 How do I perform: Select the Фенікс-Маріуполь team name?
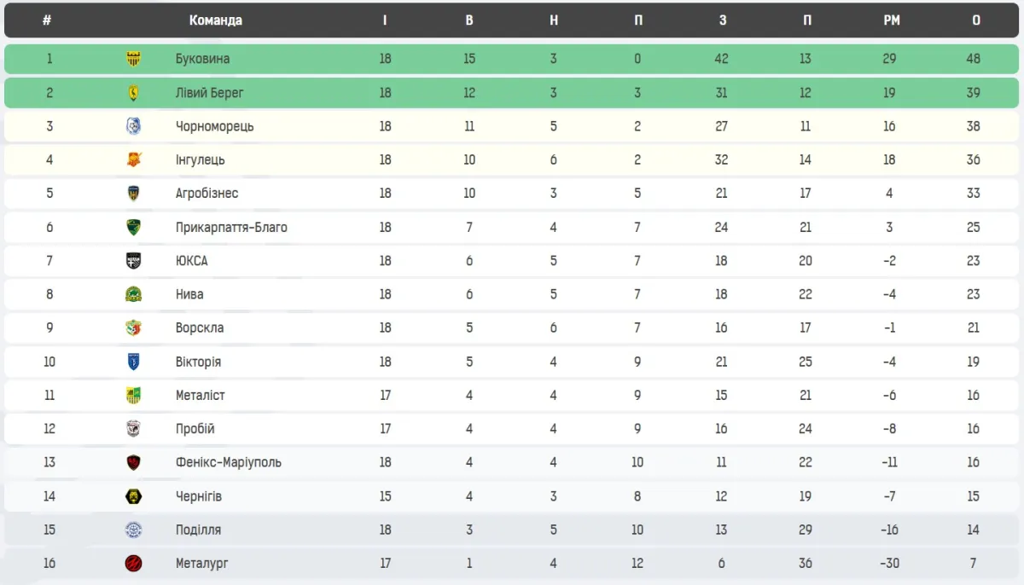[228, 462]
